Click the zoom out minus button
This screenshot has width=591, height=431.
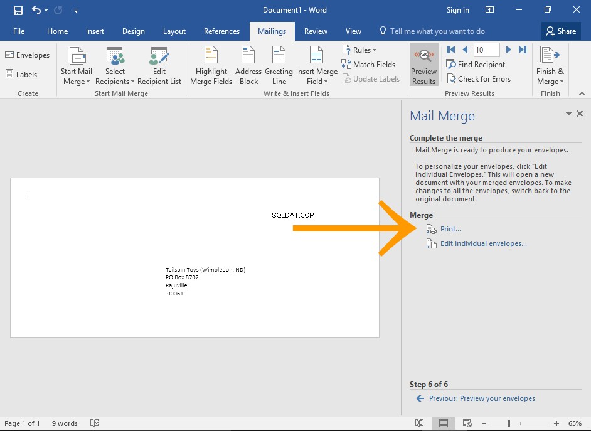tap(484, 423)
